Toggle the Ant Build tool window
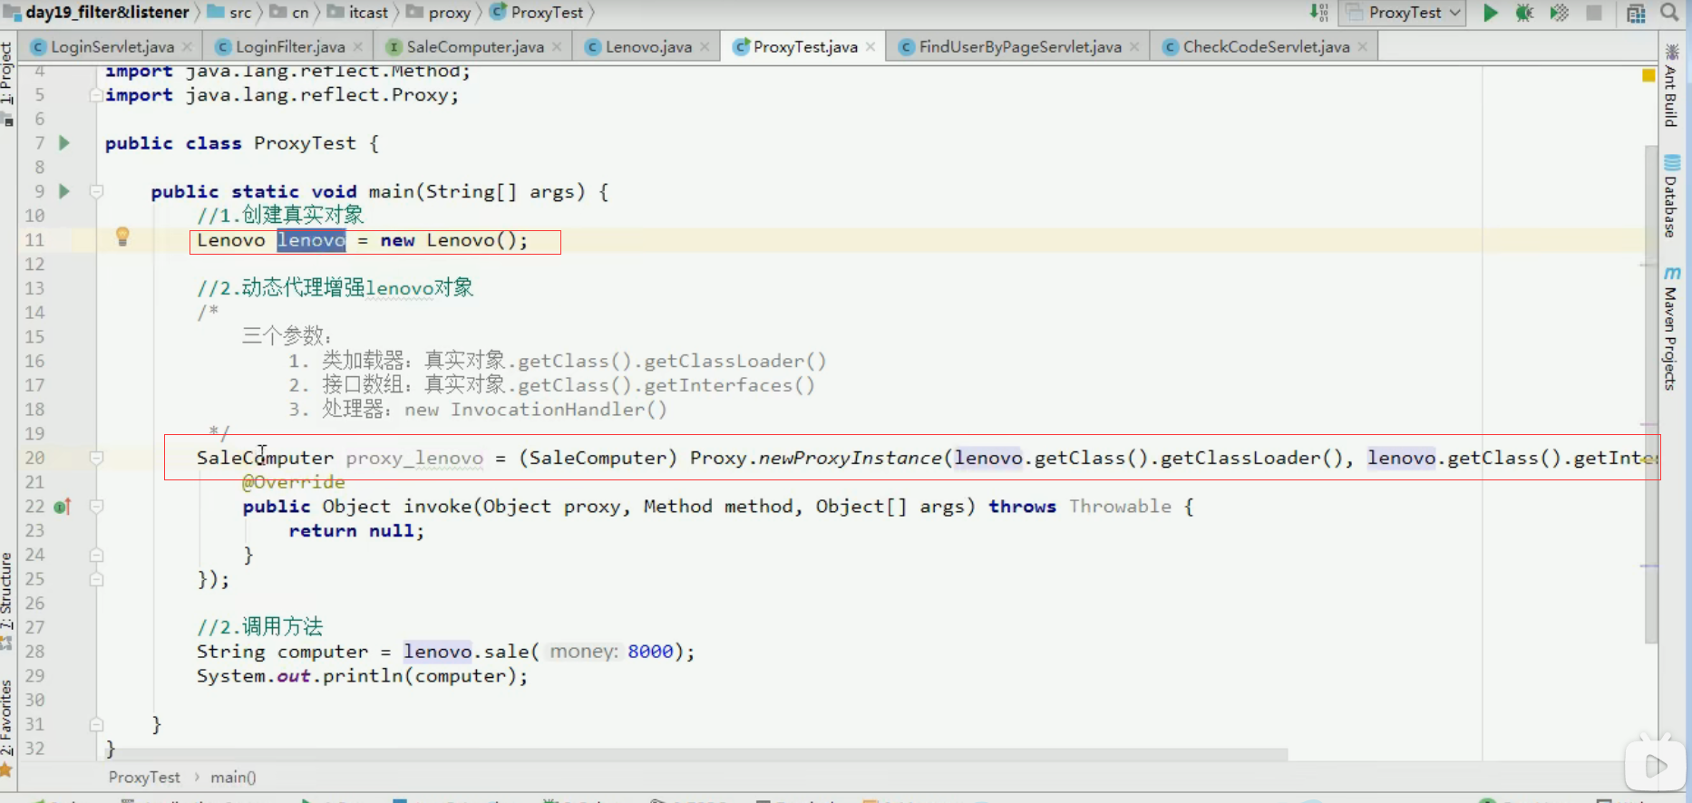This screenshot has height=803, width=1692. [1671, 86]
